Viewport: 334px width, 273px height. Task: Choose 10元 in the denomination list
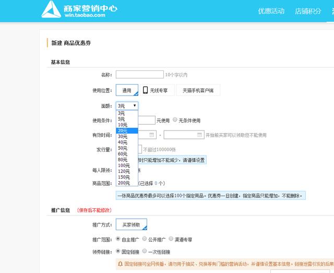tap(127, 125)
